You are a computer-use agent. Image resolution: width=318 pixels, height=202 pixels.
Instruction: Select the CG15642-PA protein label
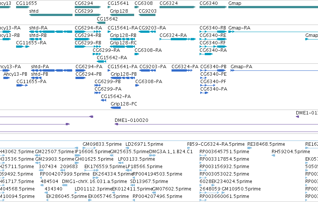click(116, 96)
